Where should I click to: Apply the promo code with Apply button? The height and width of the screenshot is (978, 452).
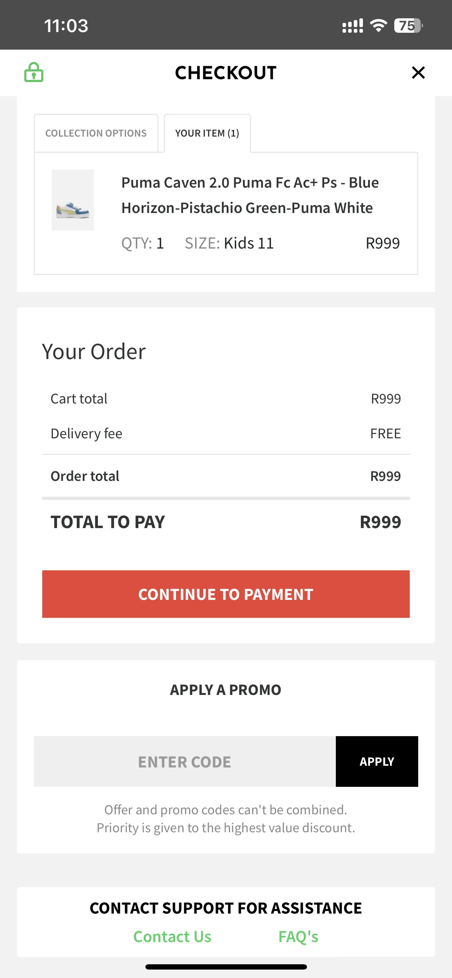377,761
